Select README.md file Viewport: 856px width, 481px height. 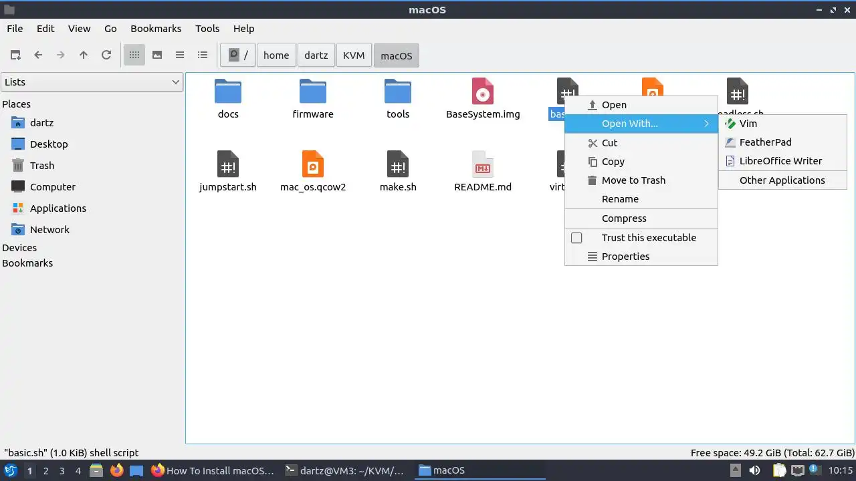click(x=483, y=172)
